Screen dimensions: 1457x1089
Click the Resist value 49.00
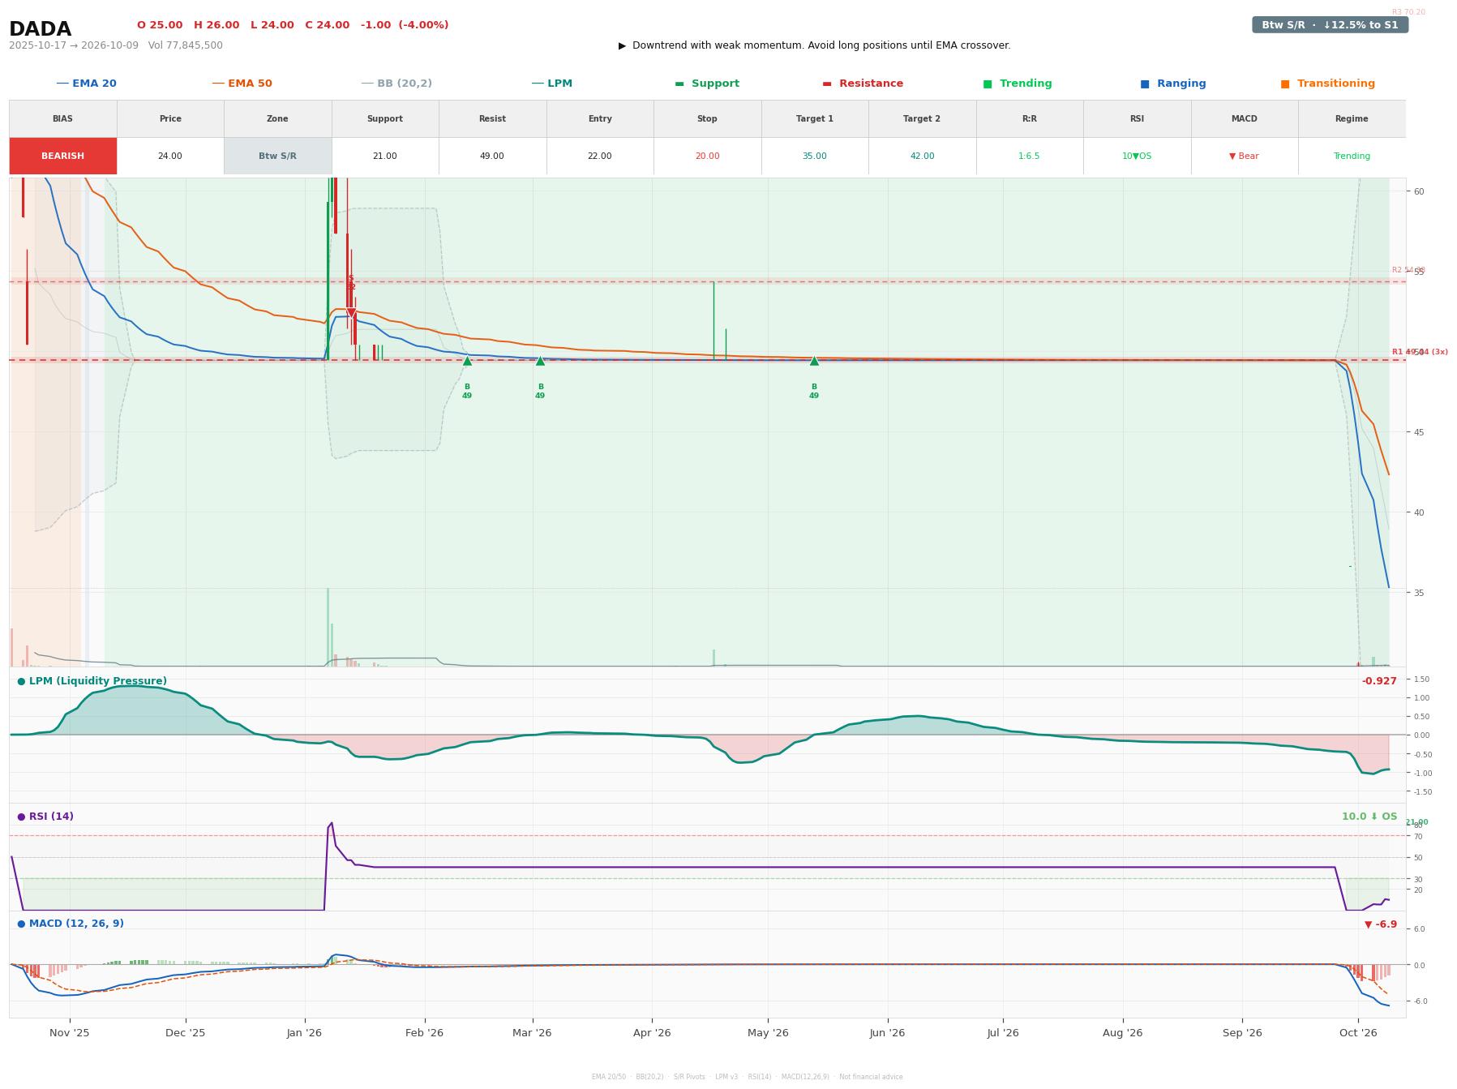click(x=492, y=156)
